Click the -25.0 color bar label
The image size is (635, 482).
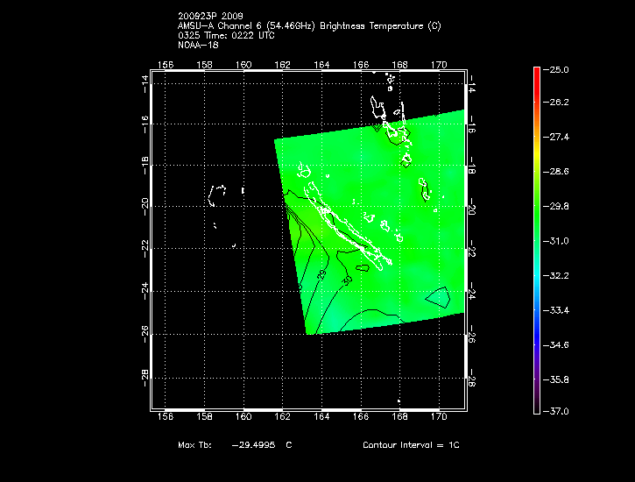click(x=560, y=69)
